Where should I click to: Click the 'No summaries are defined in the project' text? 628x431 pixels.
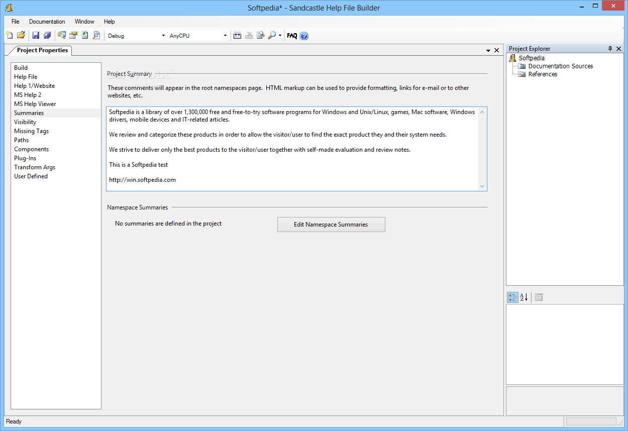pyautogui.click(x=168, y=224)
